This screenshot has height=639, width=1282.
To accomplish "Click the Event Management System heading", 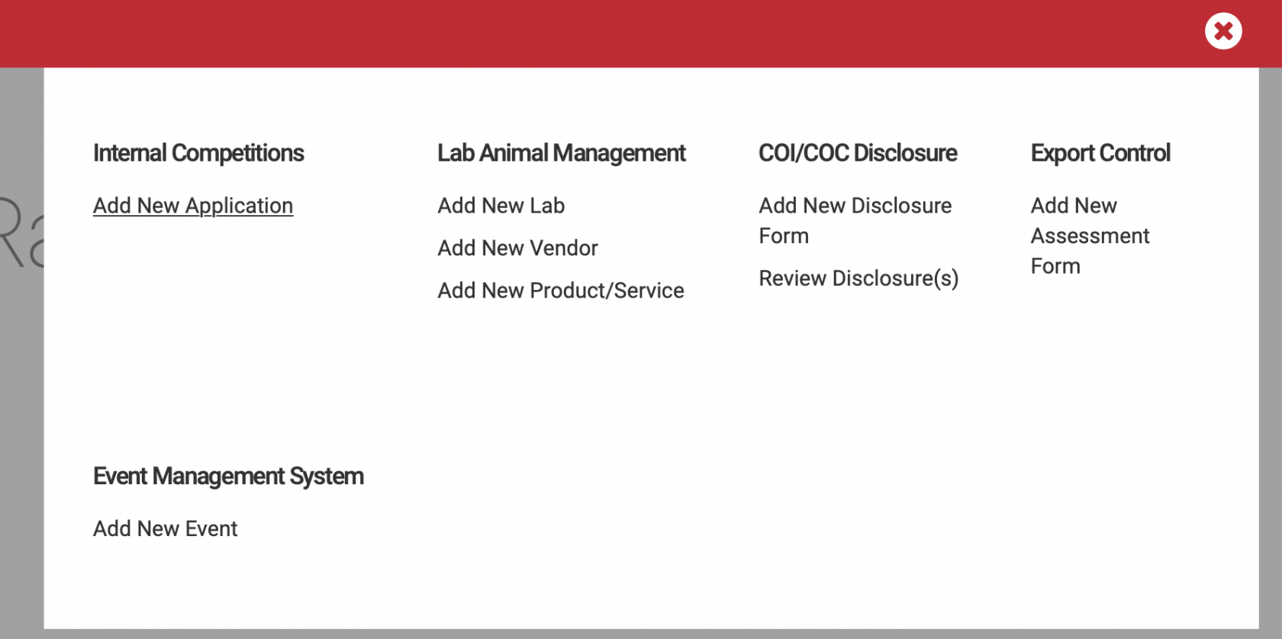I will tap(228, 477).
